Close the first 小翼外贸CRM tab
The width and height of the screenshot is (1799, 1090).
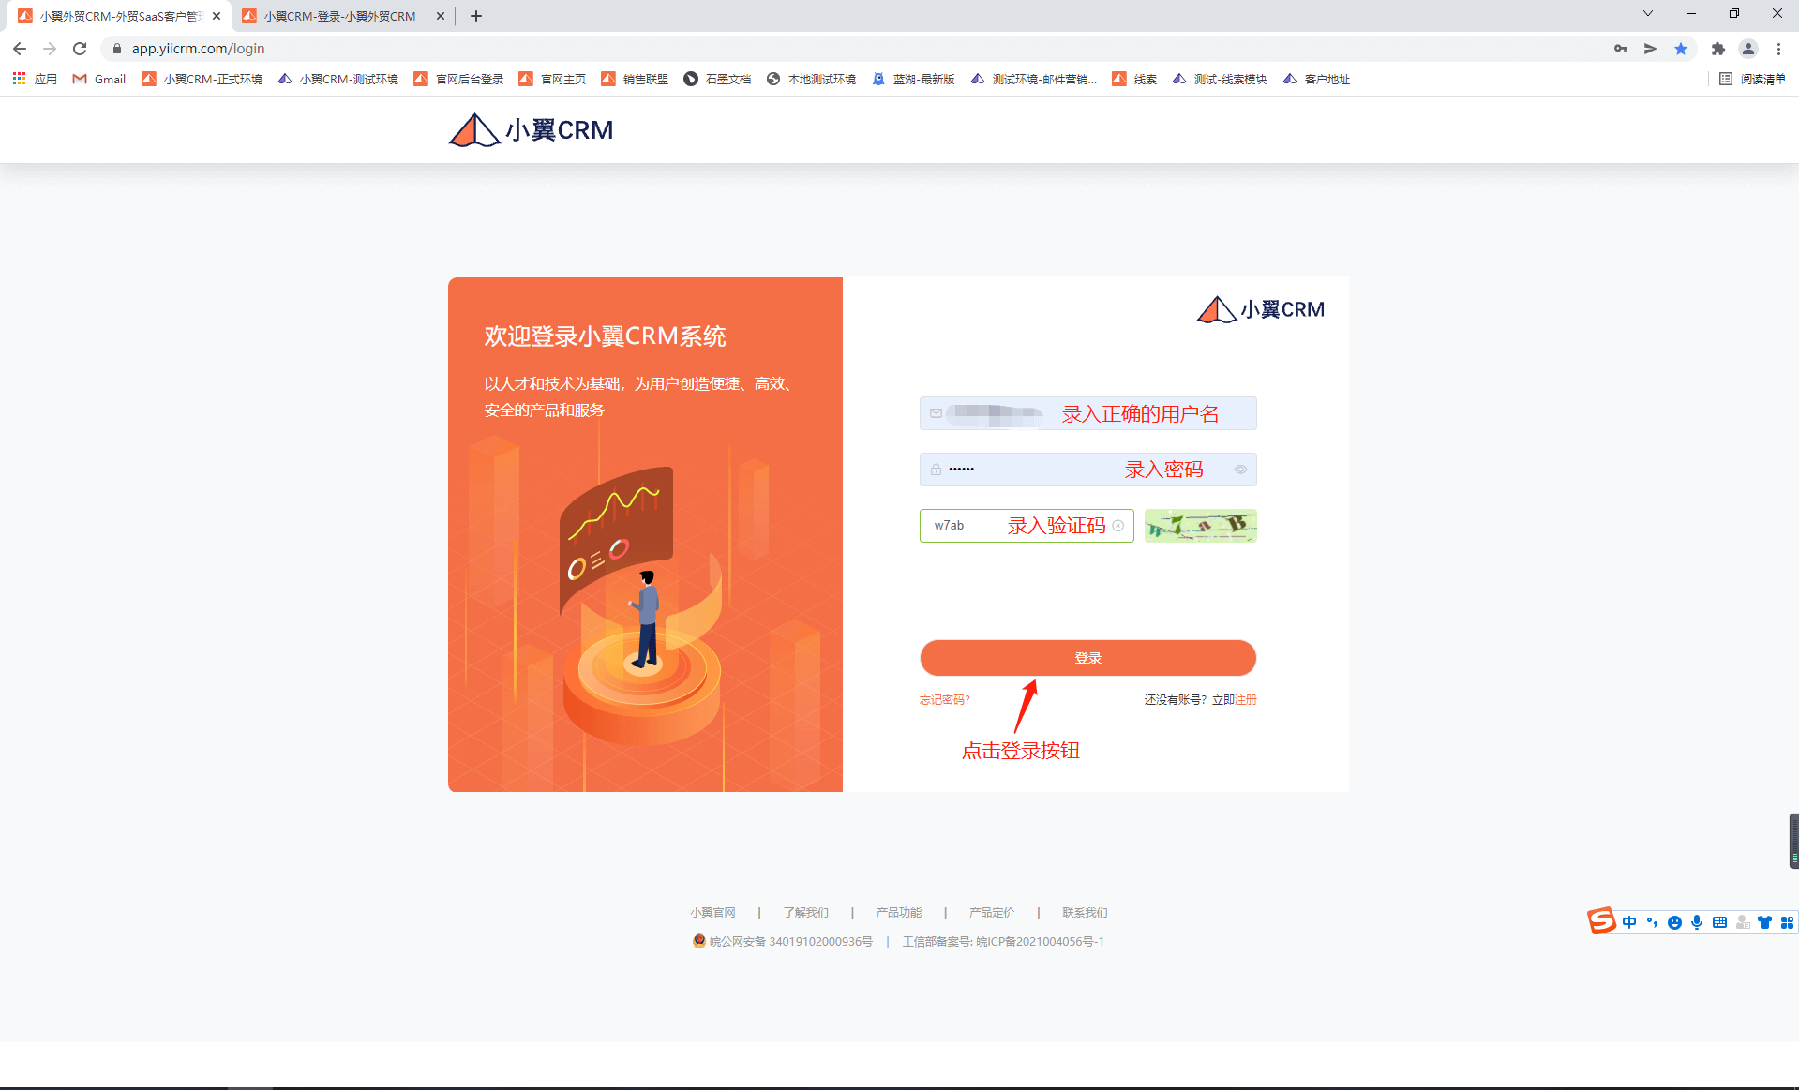pos(217,16)
